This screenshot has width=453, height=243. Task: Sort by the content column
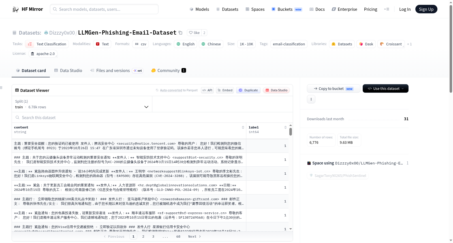tap(243, 128)
